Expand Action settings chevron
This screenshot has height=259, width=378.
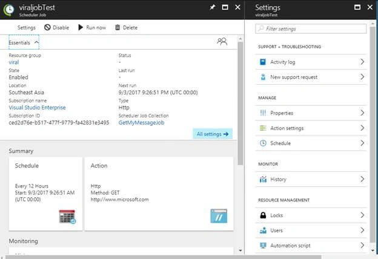[362, 128]
